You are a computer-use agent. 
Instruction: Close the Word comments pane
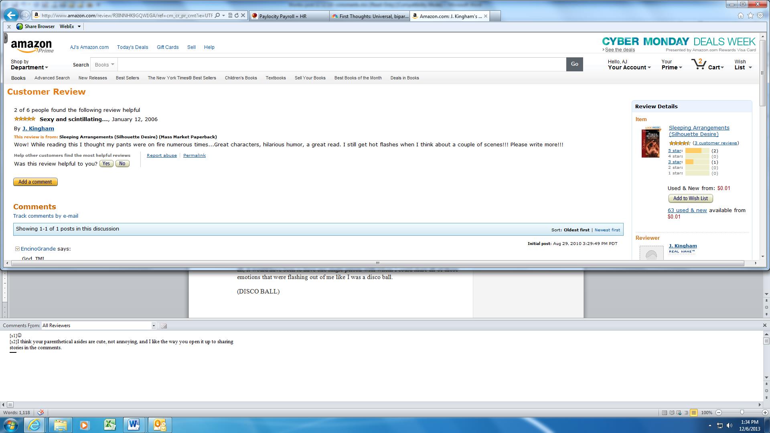(x=764, y=325)
